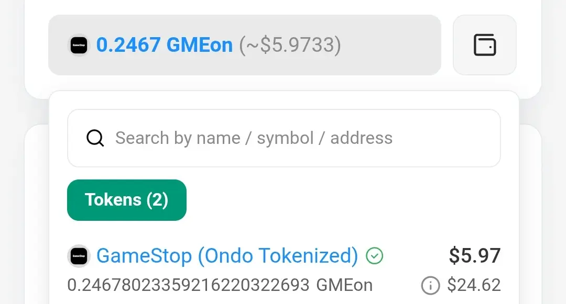Select the $5.97 token value
This screenshot has height=304, width=566.
(474, 256)
